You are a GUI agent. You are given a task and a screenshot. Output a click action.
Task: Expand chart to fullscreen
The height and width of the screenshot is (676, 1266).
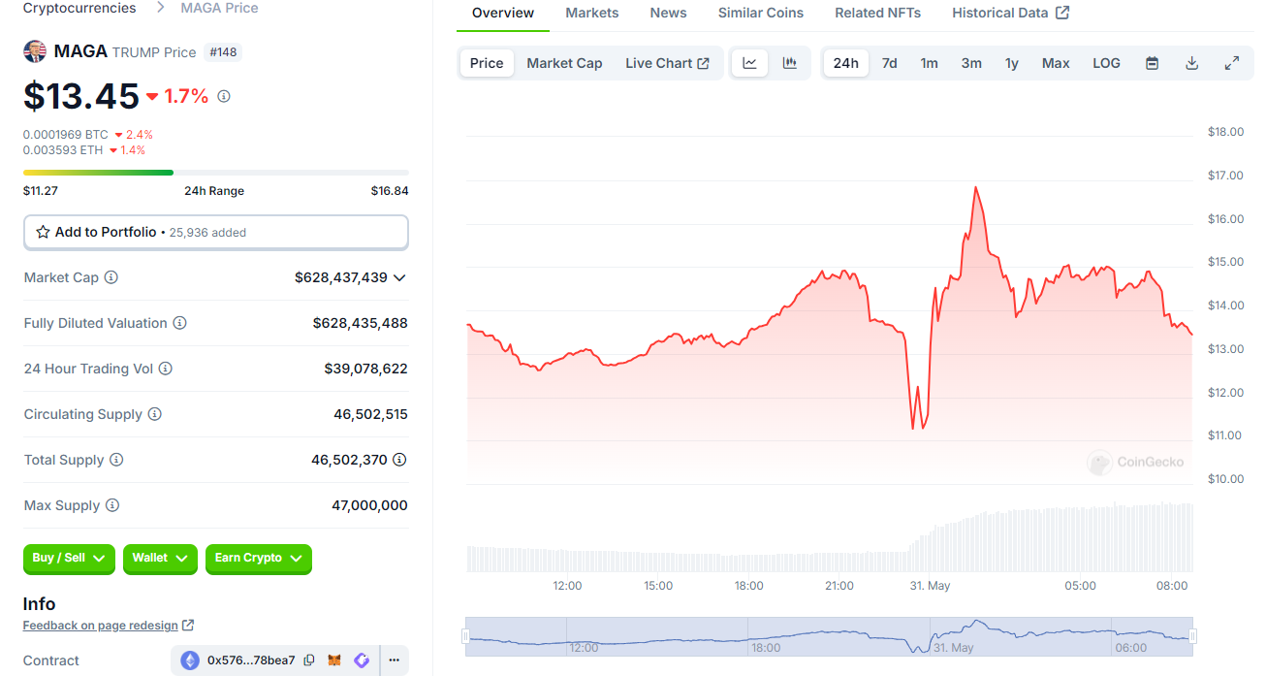coord(1231,63)
